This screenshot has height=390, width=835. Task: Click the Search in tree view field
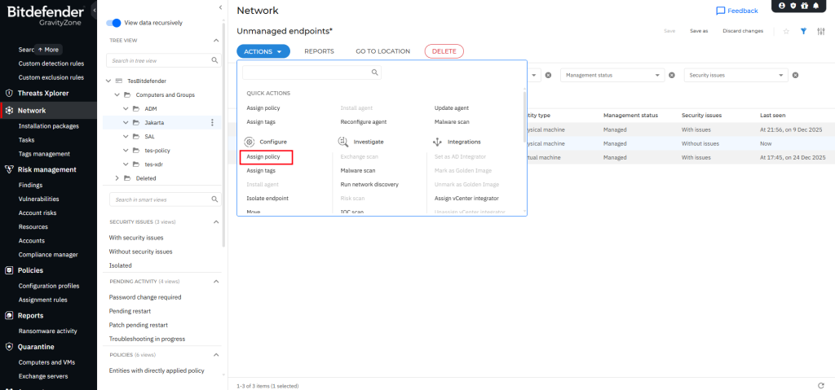[x=160, y=60]
